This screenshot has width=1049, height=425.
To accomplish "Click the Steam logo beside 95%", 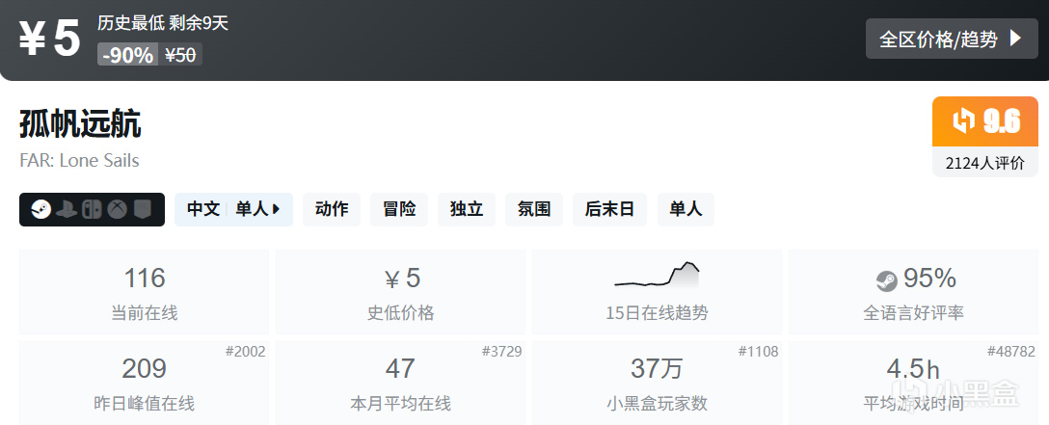I will coord(886,281).
